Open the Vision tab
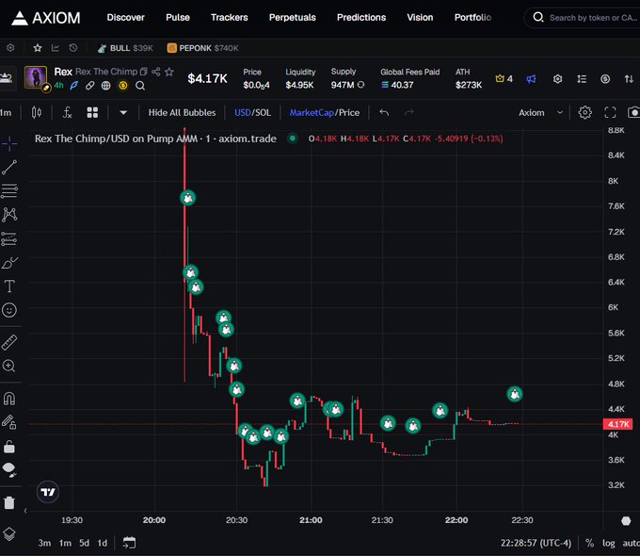 [x=420, y=18]
